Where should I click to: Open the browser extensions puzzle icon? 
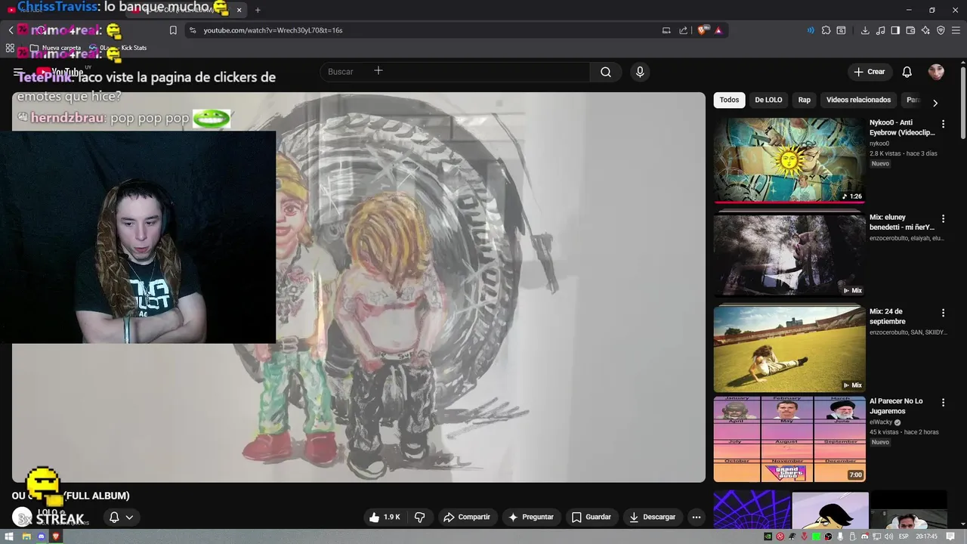coord(826,30)
